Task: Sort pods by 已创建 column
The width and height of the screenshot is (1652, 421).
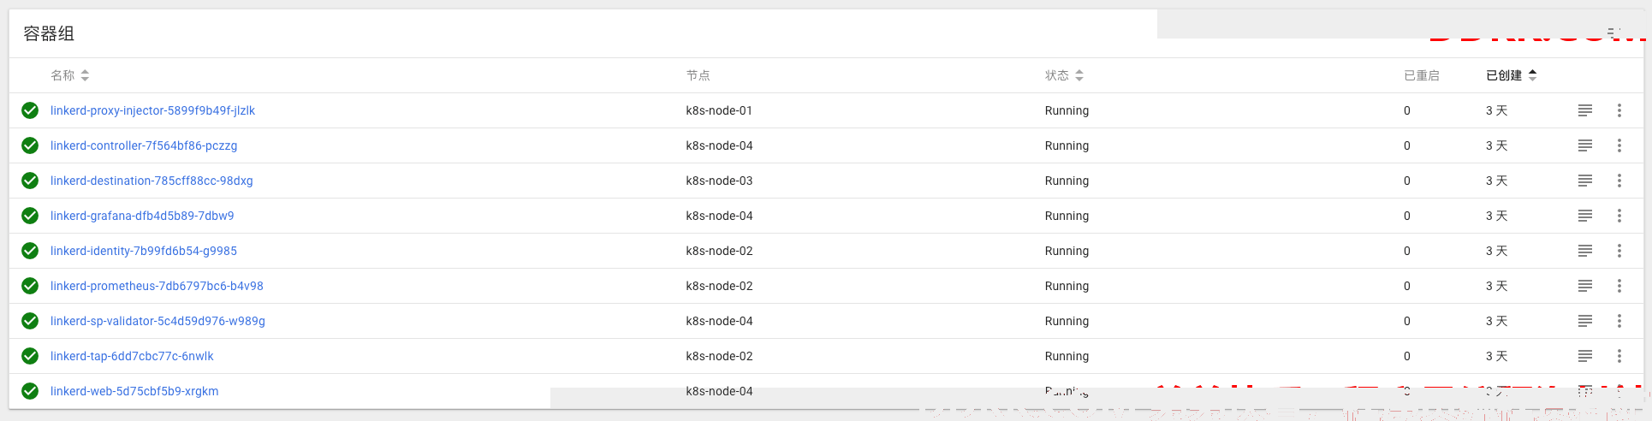Action: click(1512, 75)
